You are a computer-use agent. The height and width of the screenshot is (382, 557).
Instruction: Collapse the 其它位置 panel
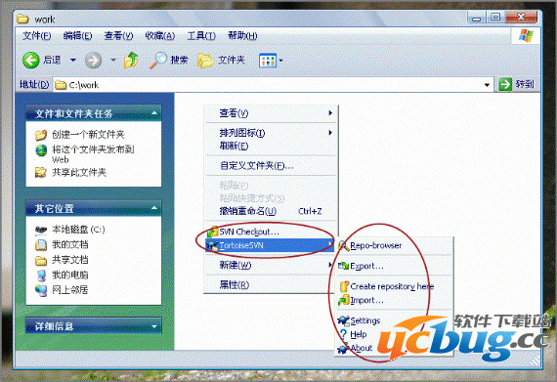click(154, 208)
